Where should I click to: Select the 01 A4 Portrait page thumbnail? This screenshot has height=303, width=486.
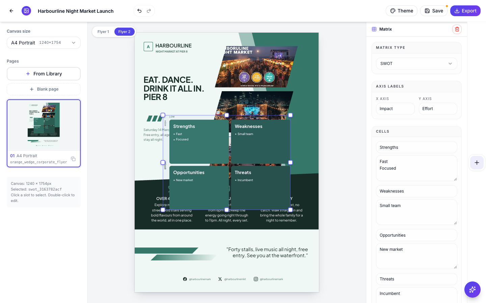pyautogui.click(x=44, y=133)
